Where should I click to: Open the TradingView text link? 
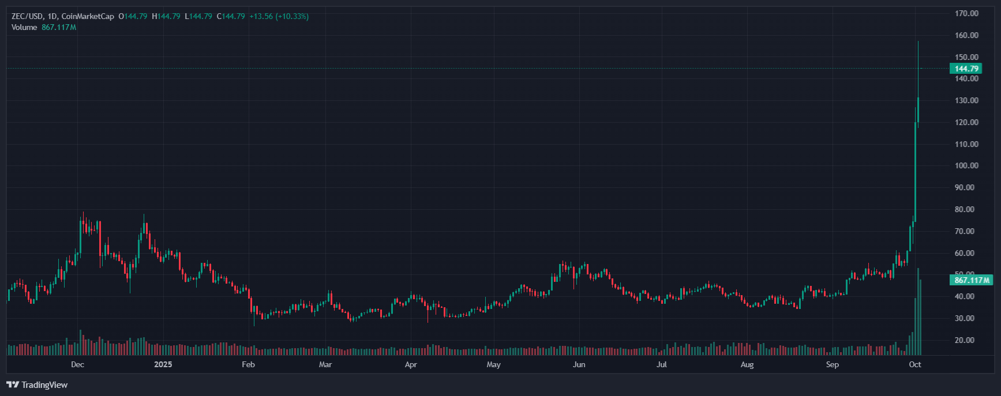pyautogui.click(x=44, y=384)
